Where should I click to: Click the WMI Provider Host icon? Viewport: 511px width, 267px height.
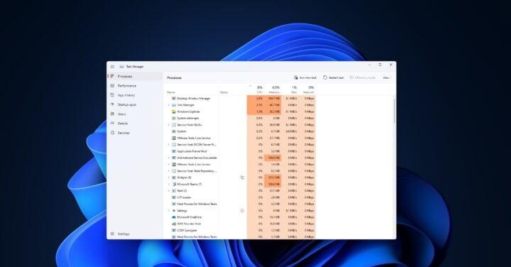tap(174, 224)
